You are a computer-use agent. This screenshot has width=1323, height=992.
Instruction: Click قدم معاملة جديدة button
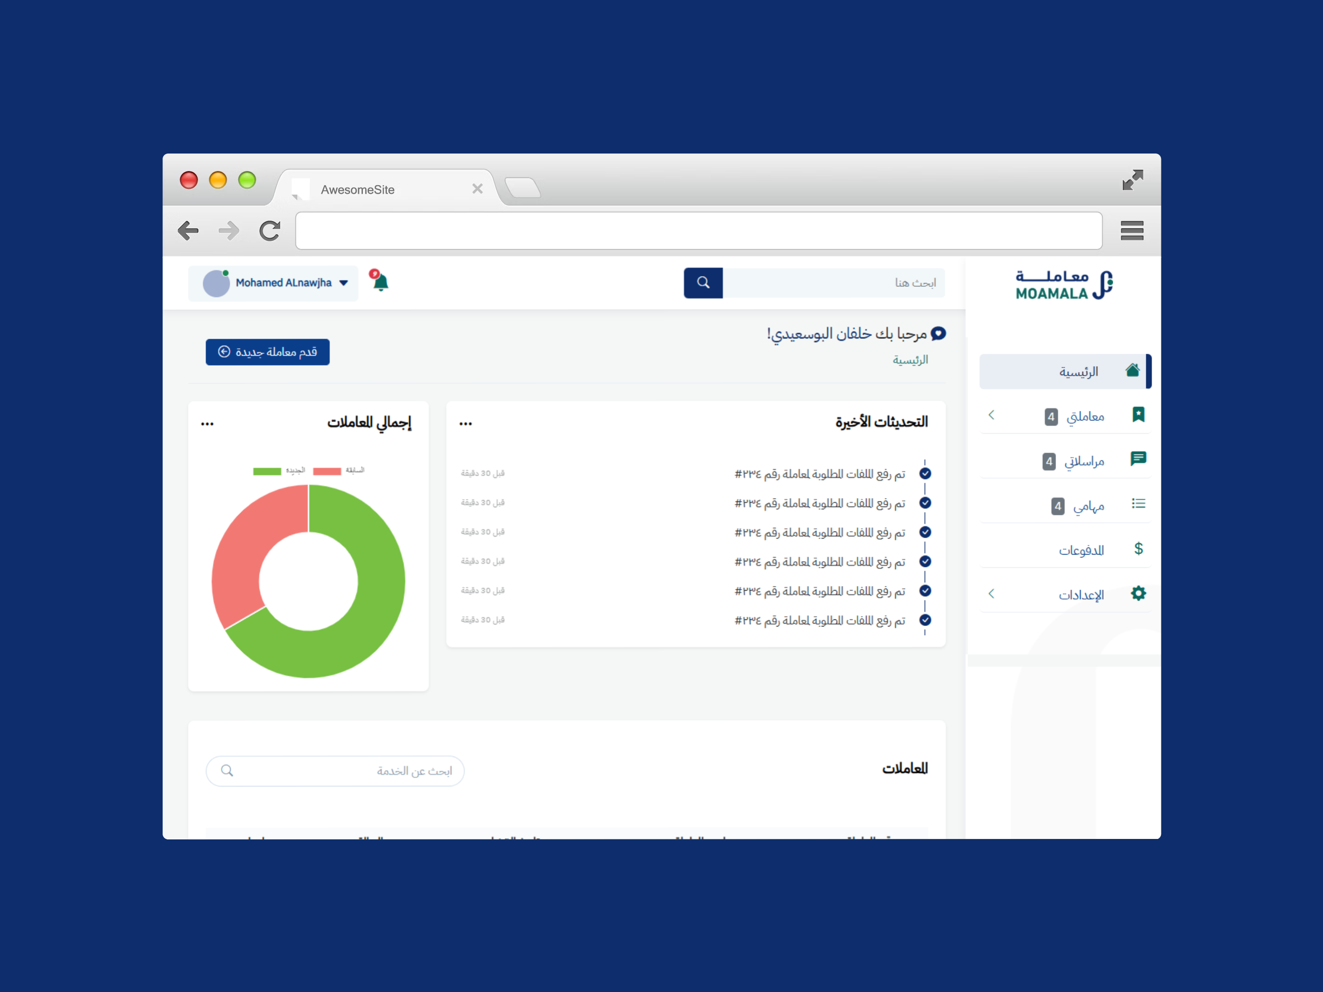coord(267,352)
